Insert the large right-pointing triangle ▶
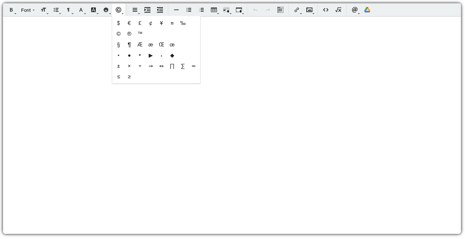 [151, 55]
